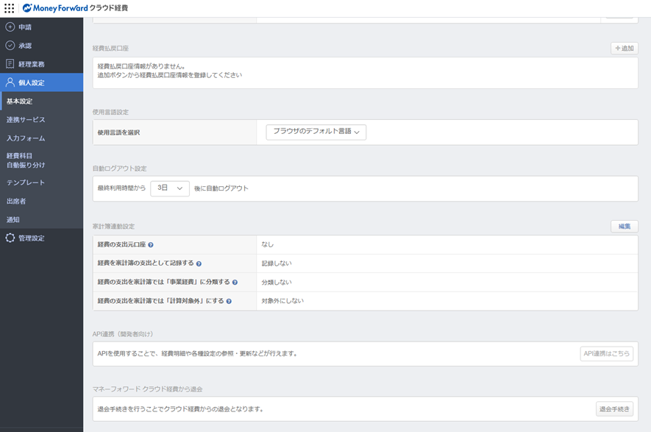The width and height of the screenshot is (651, 432).
Task: Click the 編集 button for 家計簿連動設定
Action: 624,227
